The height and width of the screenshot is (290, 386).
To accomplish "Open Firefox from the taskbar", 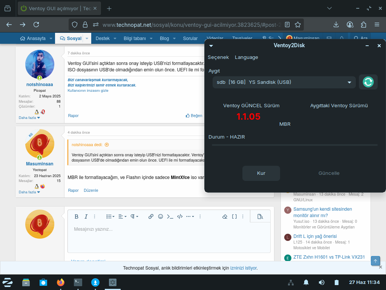I will (x=61, y=282).
